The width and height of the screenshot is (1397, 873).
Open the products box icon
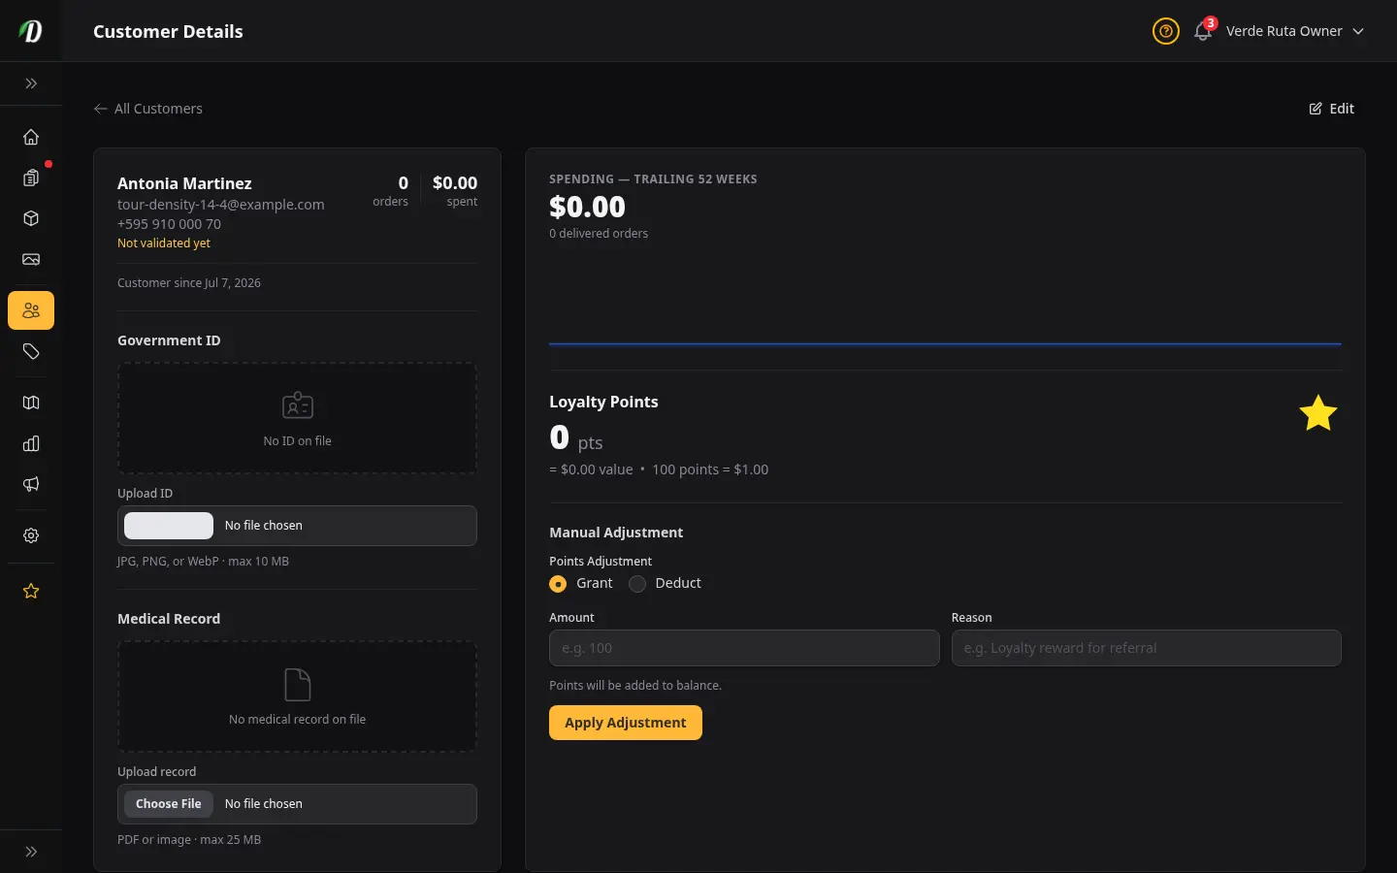click(31, 218)
